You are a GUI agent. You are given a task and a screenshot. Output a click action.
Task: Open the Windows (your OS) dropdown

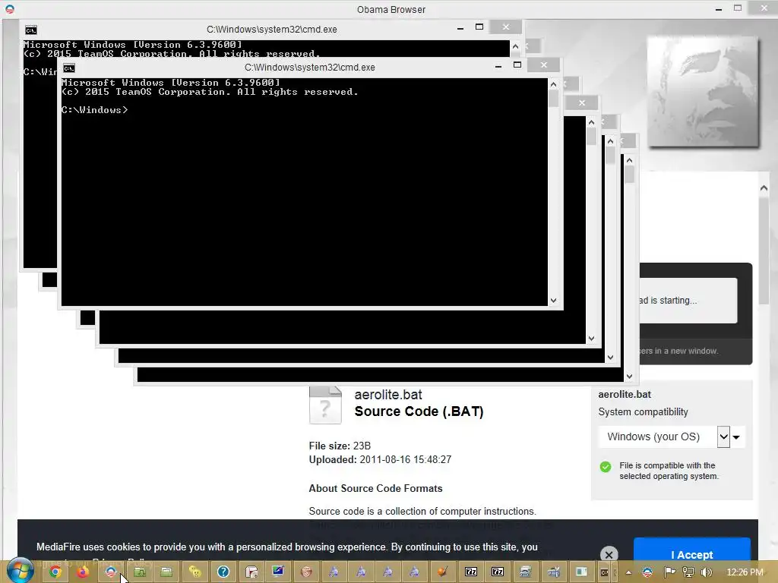tap(671, 436)
